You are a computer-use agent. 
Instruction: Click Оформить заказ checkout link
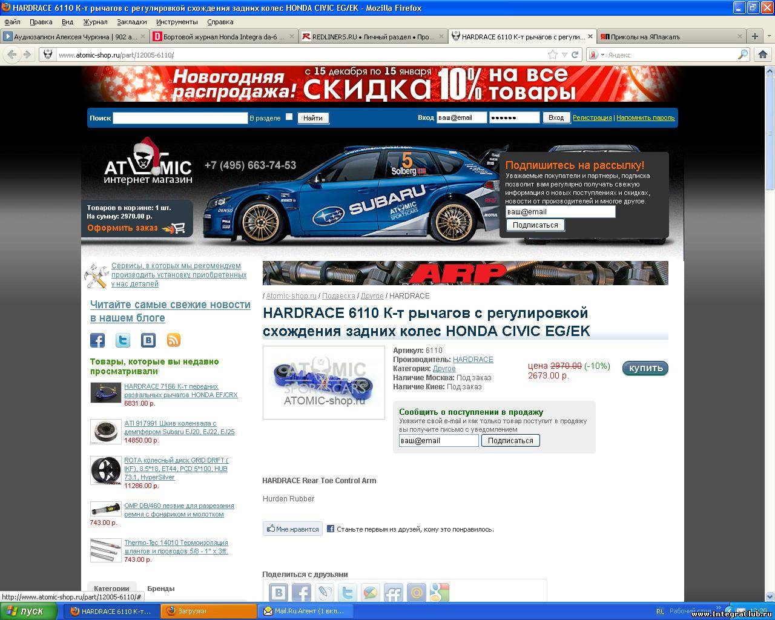[122, 228]
